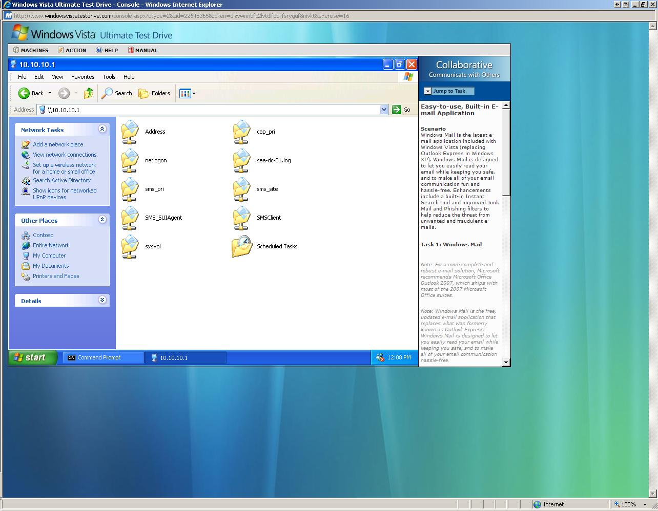Expand the Address bar dropdown

384,110
